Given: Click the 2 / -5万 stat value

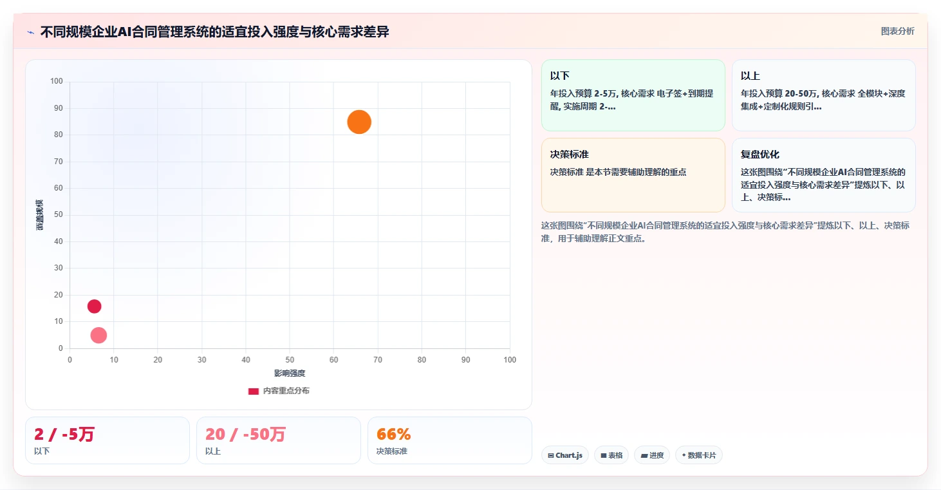Looking at the screenshot, I should coord(64,435).
